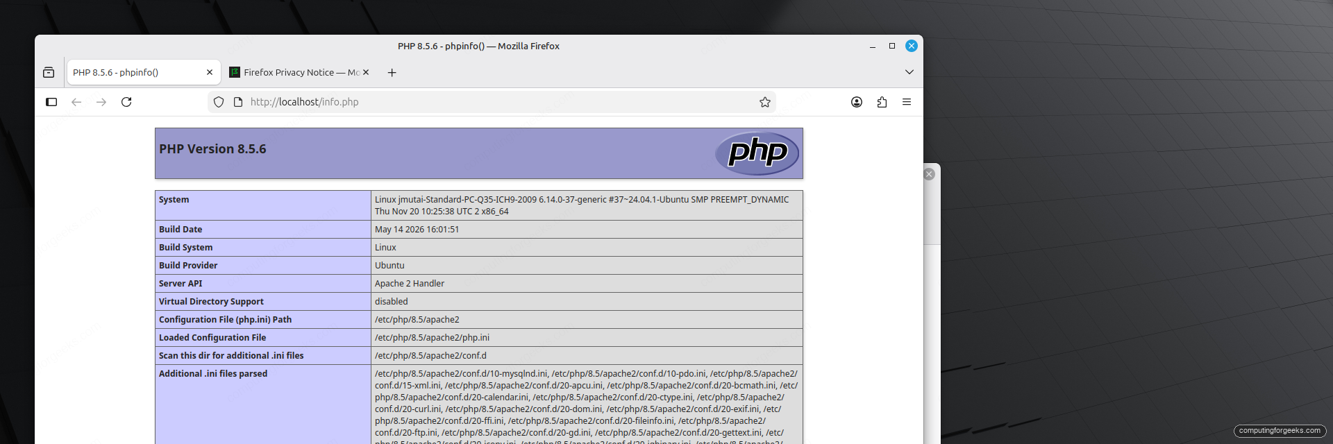Maximize the Firefox window

(x=892, y=46)
